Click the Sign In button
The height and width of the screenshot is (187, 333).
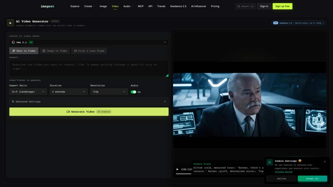pyautogui.click(x=264, y=6)
